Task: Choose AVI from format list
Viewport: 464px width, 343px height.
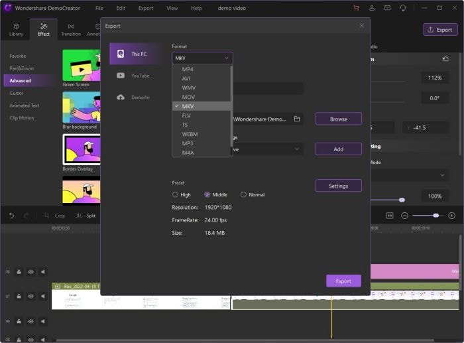Action: [202, 78]
